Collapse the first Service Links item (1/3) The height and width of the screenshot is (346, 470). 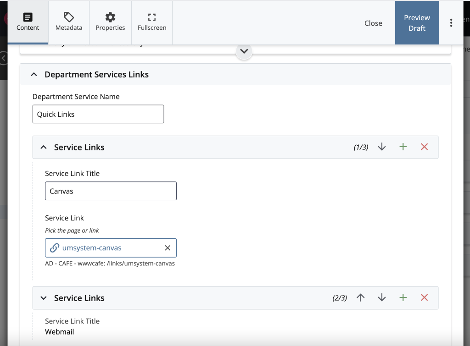[44, 147]
